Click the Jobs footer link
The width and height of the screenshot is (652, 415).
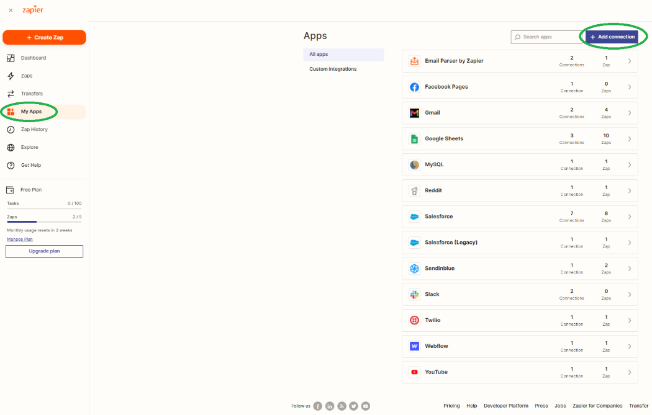[560, 406]
